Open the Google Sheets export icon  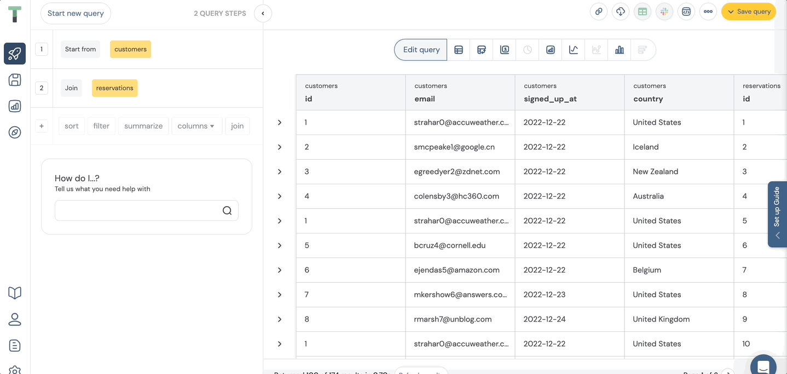coord(643,11)
